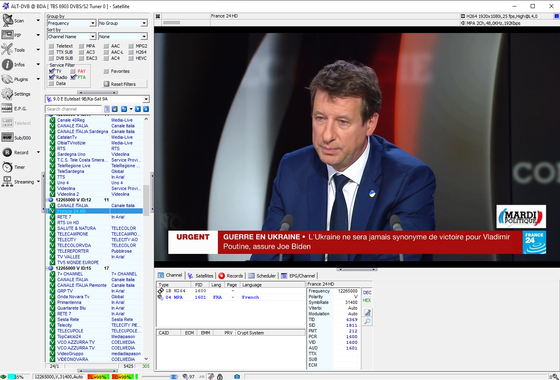Toggle the TV service filter checkbox
This screenshot has height=380, width=560.
[x=52, y=71]
